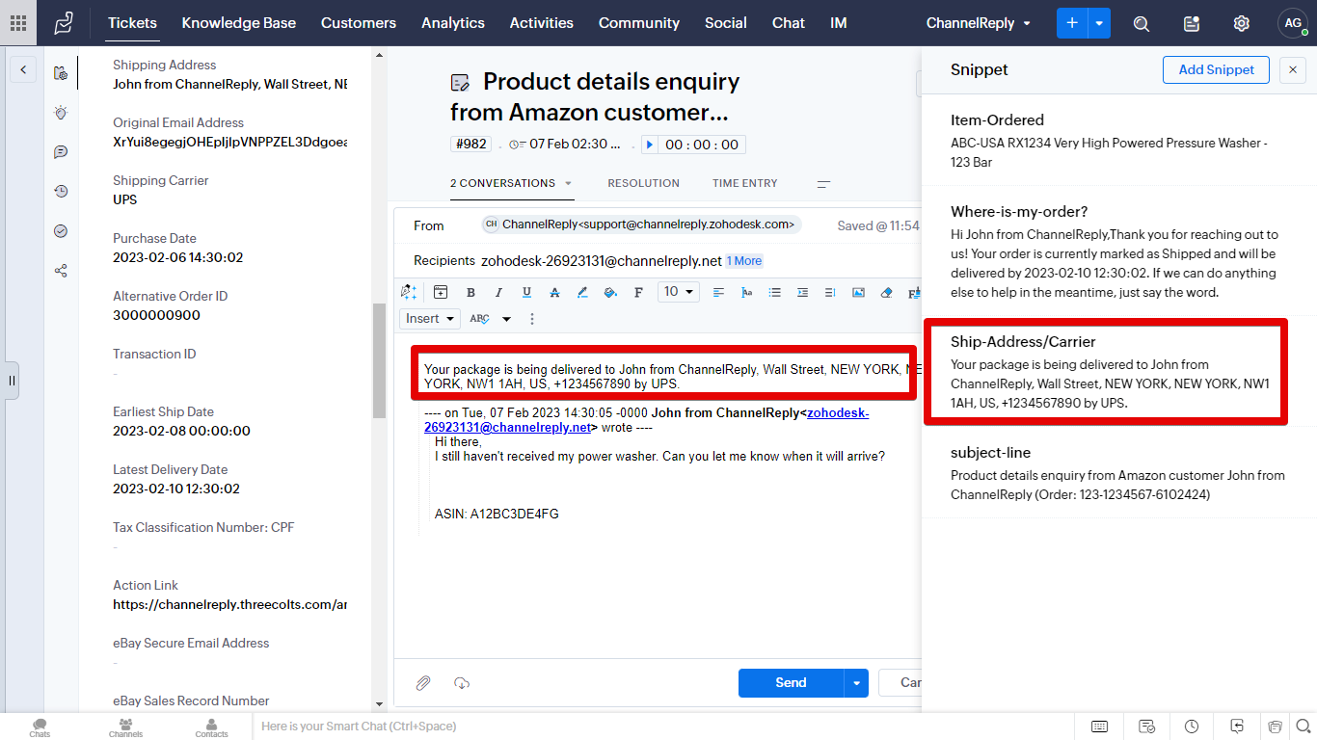Pick background fill color in editor
The image size is (1317, 740).
click(x=610, y=292)
